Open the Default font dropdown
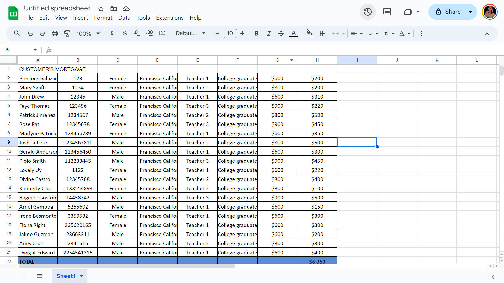 tap(190, 34)
